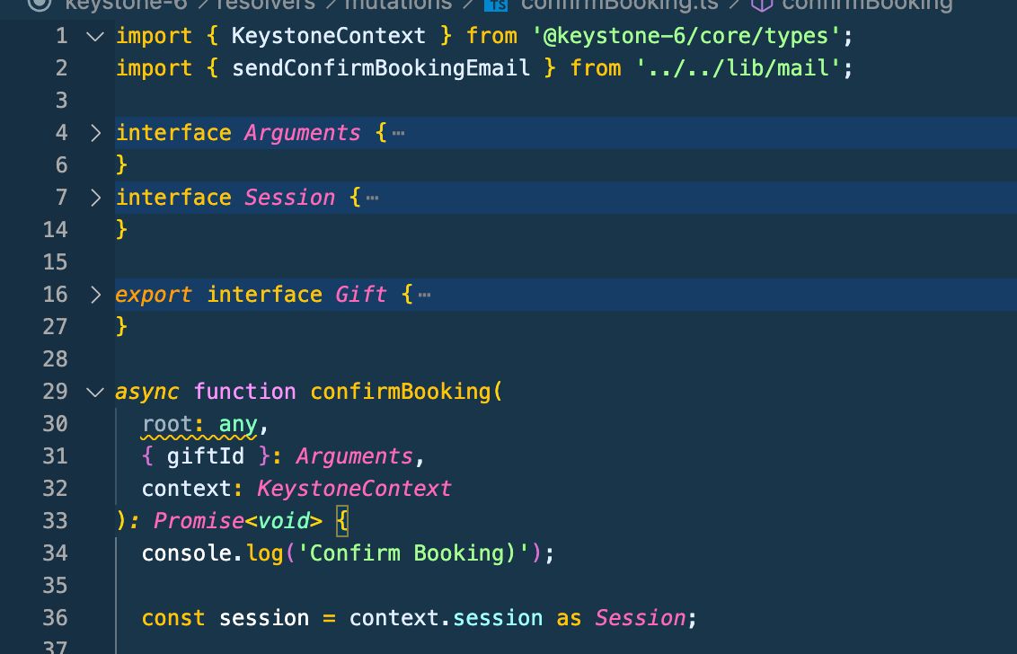Expand the folded Arguments interface
The width and height of the screenshot is (1017, 654).
[95, 133]
